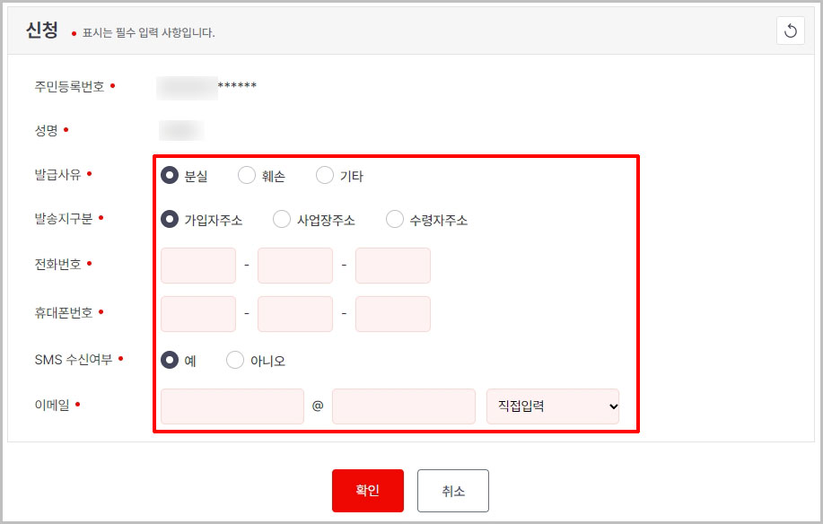Click the first mobile number input field

(197, 313)
